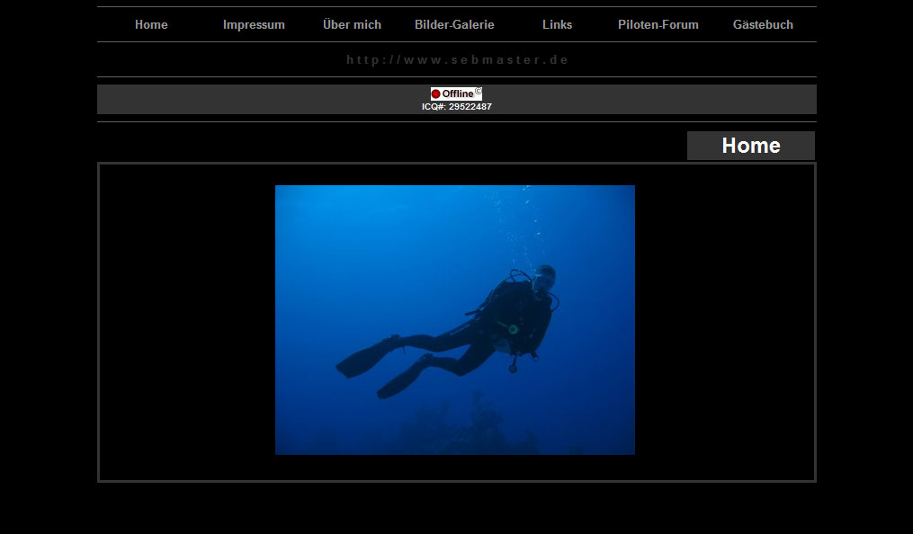Open the Über mich page
The image size is (913, 534).
[352, 25]
